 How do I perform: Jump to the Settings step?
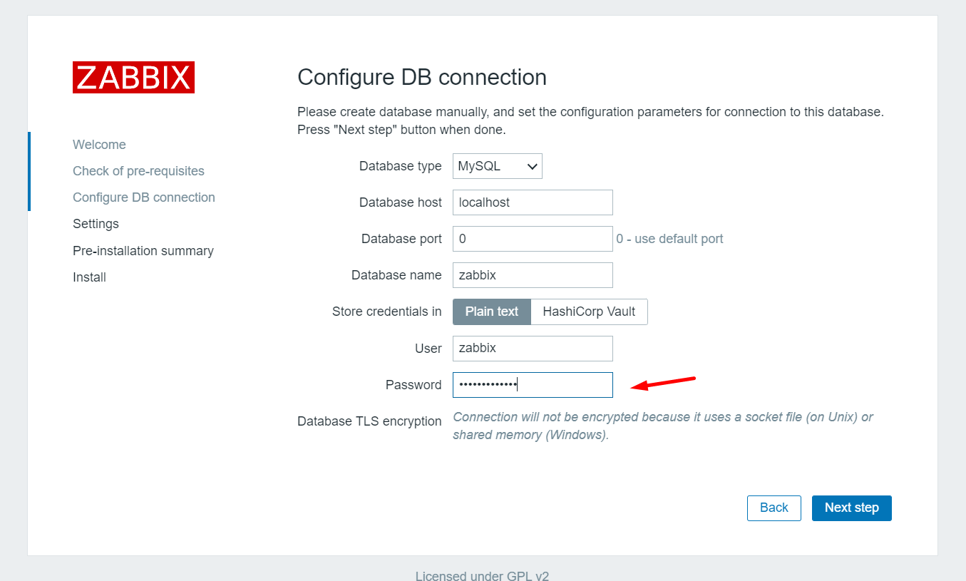pyautogui.click(x=96, y=224)
